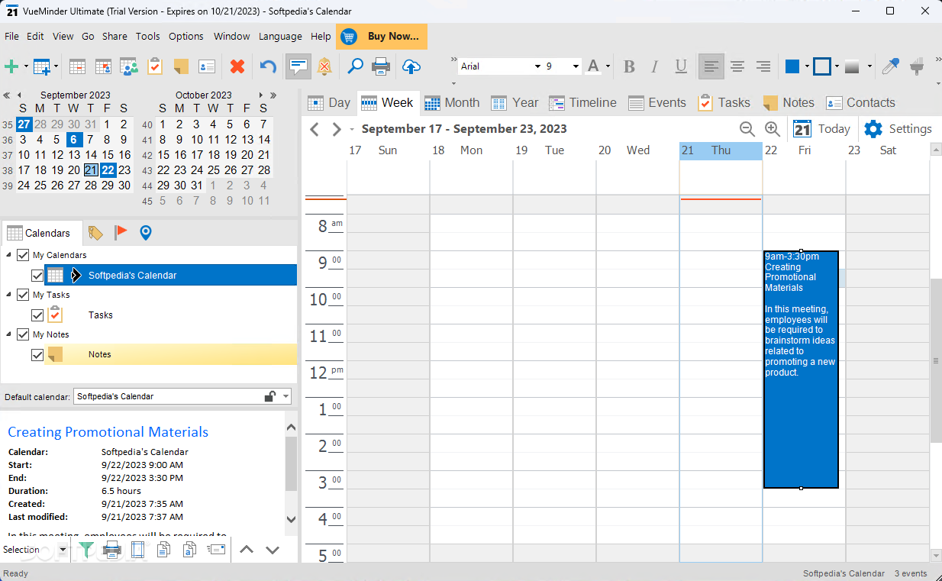Screen dimensions: 942x581
Task: Collapse the My Notes tree node
Action: 8,334
